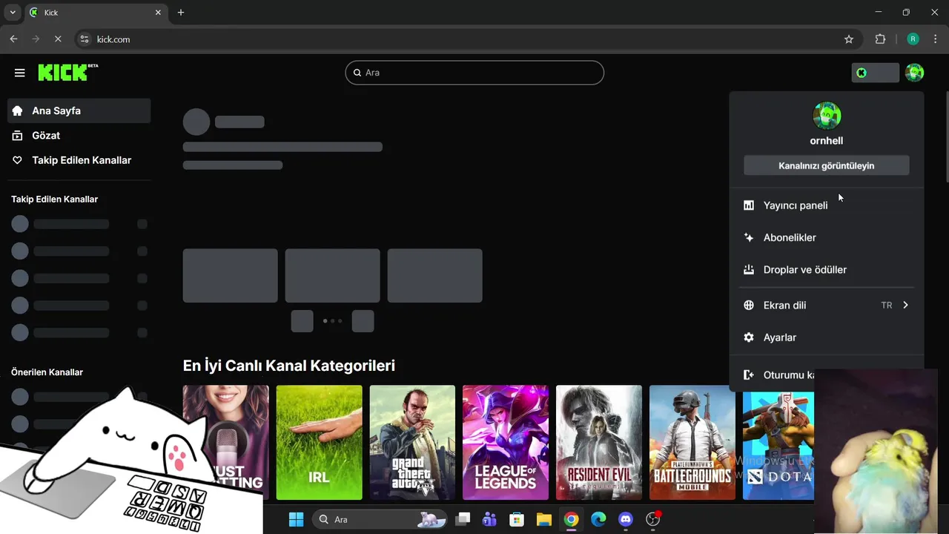Select the Ana Sayfa sidebar item
Image resolution: width=949 pixels, height=534 pixels.
pos(79,111)
